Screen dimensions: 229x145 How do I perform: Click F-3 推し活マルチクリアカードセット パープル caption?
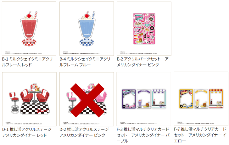tap(143, 135)
